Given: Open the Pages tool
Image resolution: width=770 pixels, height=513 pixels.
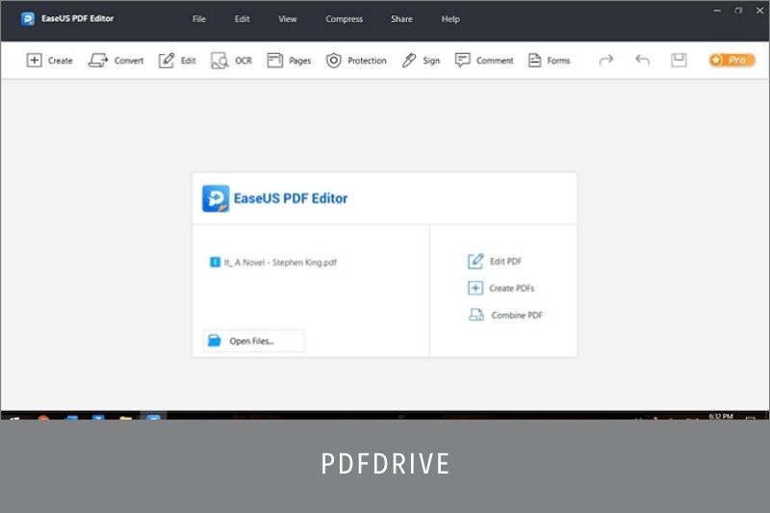Looking at the screenshot, I should pyautogui.click(x=289, y=61).
